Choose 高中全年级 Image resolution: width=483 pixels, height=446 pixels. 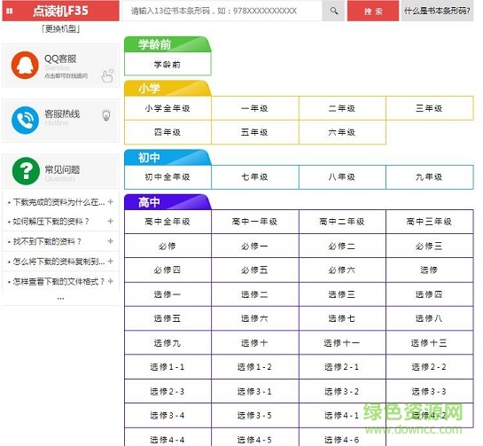(x=167, y=222)
